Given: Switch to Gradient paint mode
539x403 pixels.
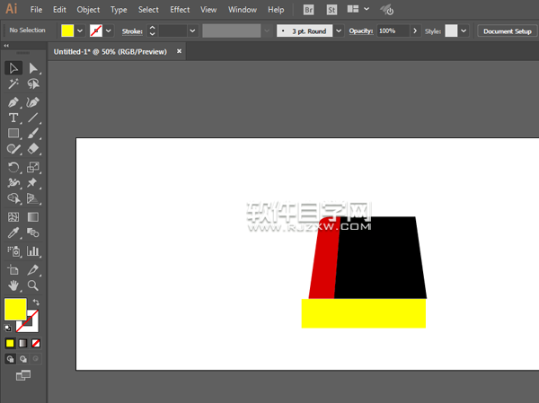Looking at the screenshot, I should pyautogui.click(x=23, y=343).
